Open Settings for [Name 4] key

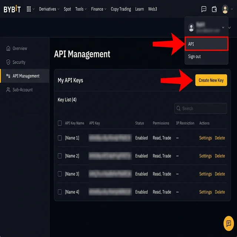206,192
